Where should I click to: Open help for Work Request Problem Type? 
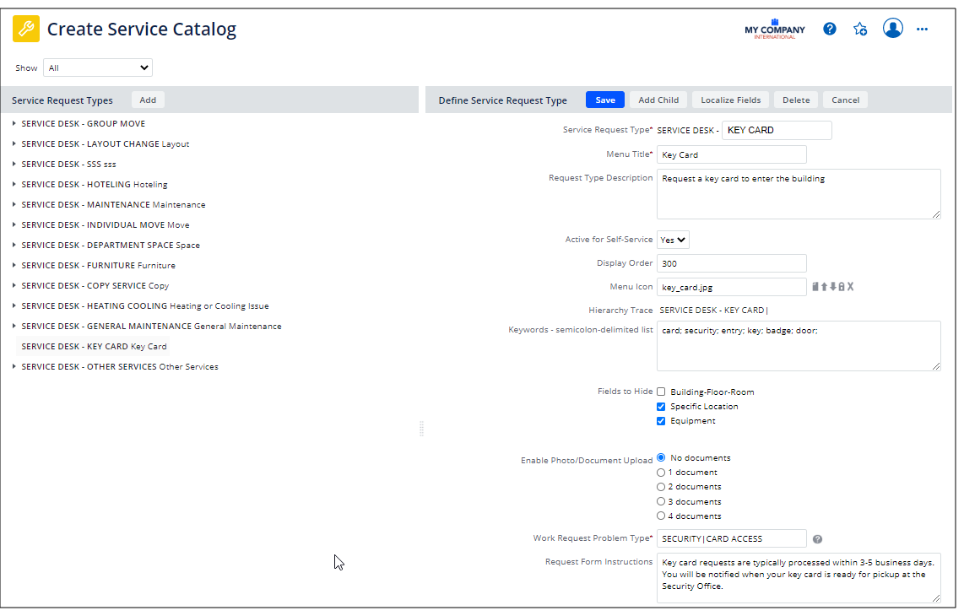tap(817, 538)
